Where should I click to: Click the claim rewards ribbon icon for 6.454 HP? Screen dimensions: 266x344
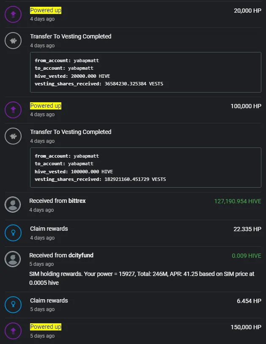[13, 305]
